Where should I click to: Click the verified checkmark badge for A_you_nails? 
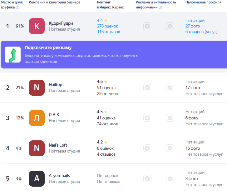(170, 178)
